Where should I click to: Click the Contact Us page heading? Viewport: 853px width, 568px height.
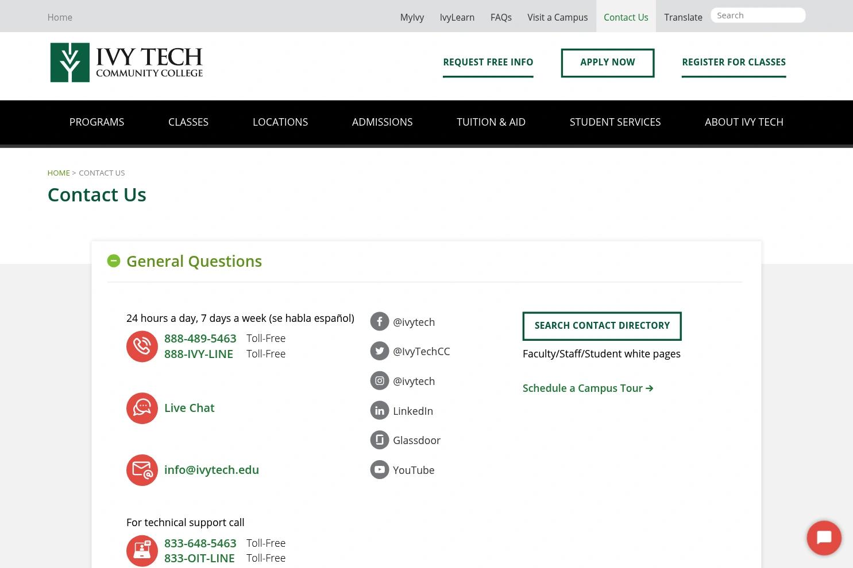[x=97, y=194]
